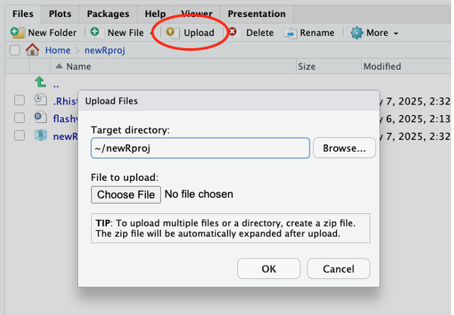The height and width of the screenshot is (315, 454).
Task: Click the newRproj R project cube icon
Action: (x=40, y=135)
